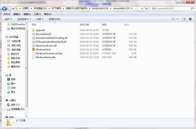Select the BarcodeLib.dll file icon
The height and width of the screenshot is (129, 196).
[x=33, y=34]
